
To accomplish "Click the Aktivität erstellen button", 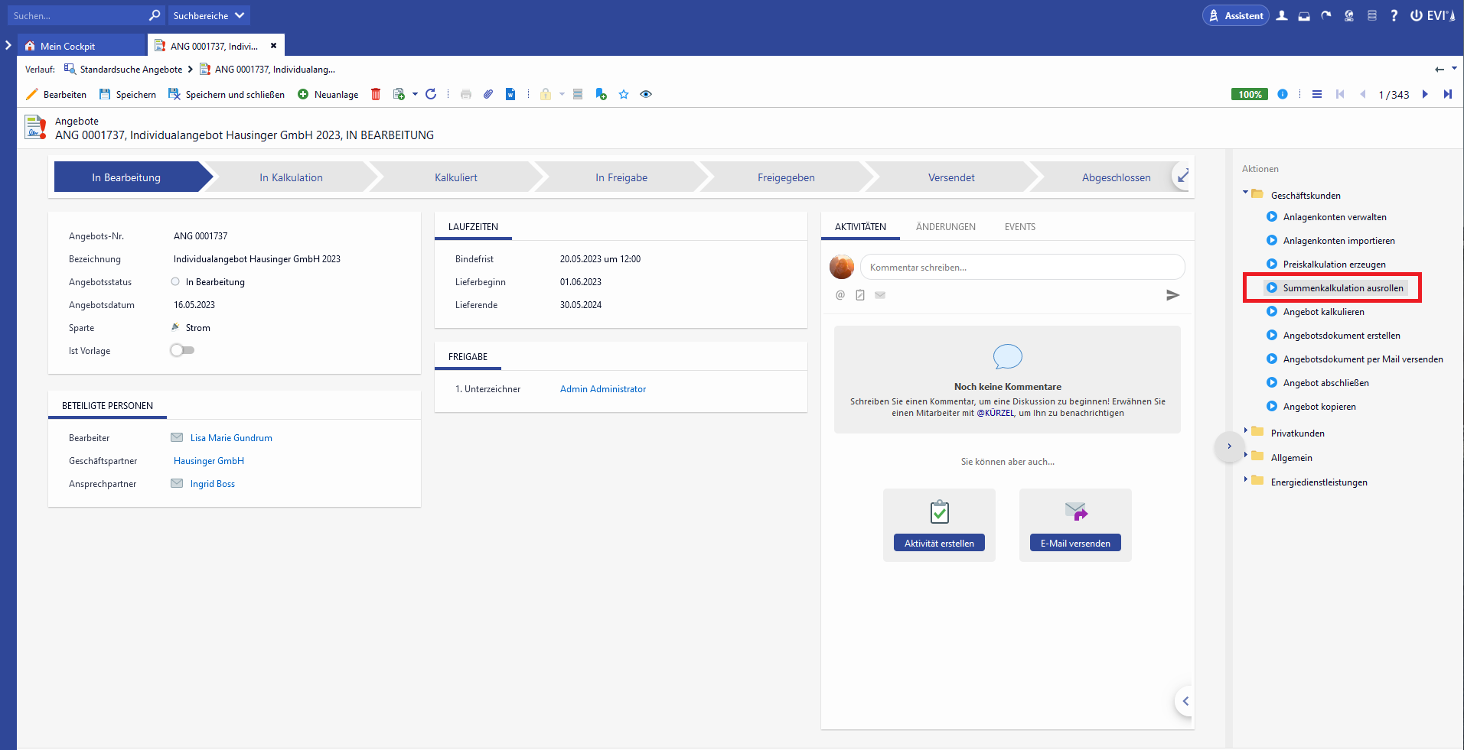I will [x=939, y=543].
